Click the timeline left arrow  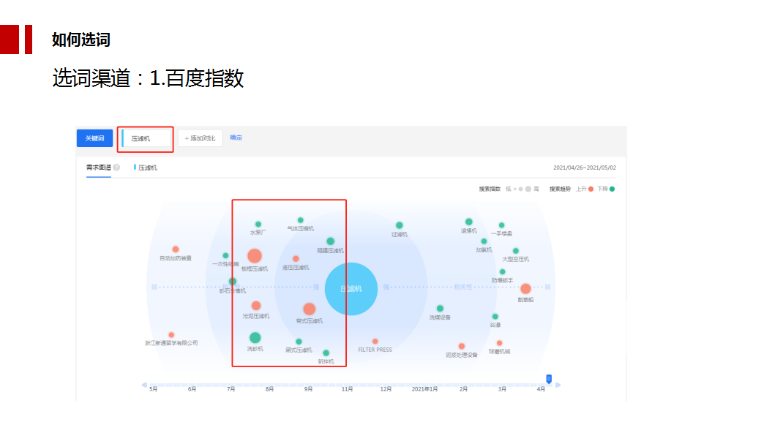[x=144, y=384]
